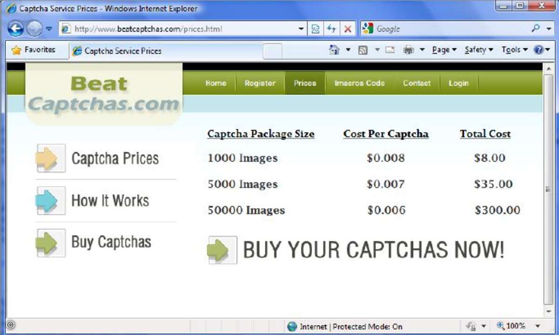
Task: Click the Protected Mode: On status text
Action: point(368,327)
